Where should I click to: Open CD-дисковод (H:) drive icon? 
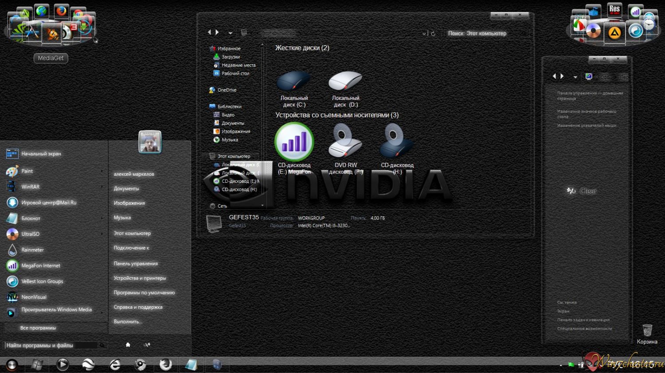[x=397, y=148]
